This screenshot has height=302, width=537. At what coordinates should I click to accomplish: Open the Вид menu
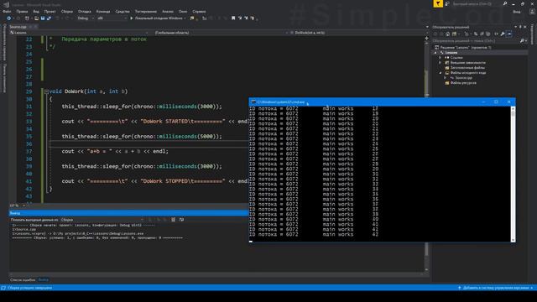pyautogui.click(x=36, y=11)
